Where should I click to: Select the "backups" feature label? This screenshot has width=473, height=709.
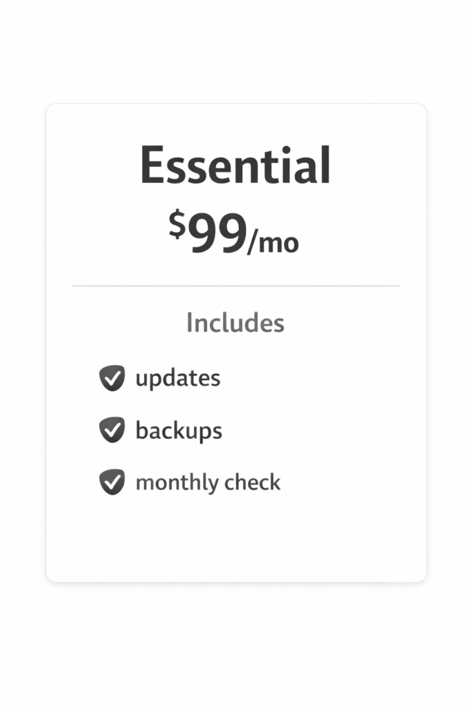point(179,431)
